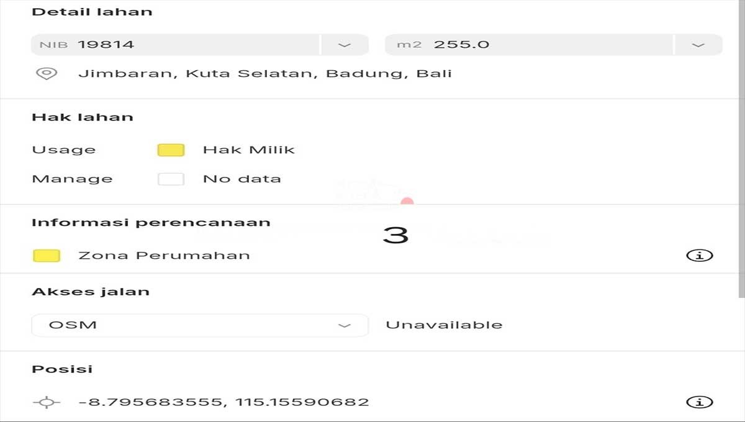This screenshot has height=422, width=745.
Task: Click the position coordinates text
Action: coord(223,402)
